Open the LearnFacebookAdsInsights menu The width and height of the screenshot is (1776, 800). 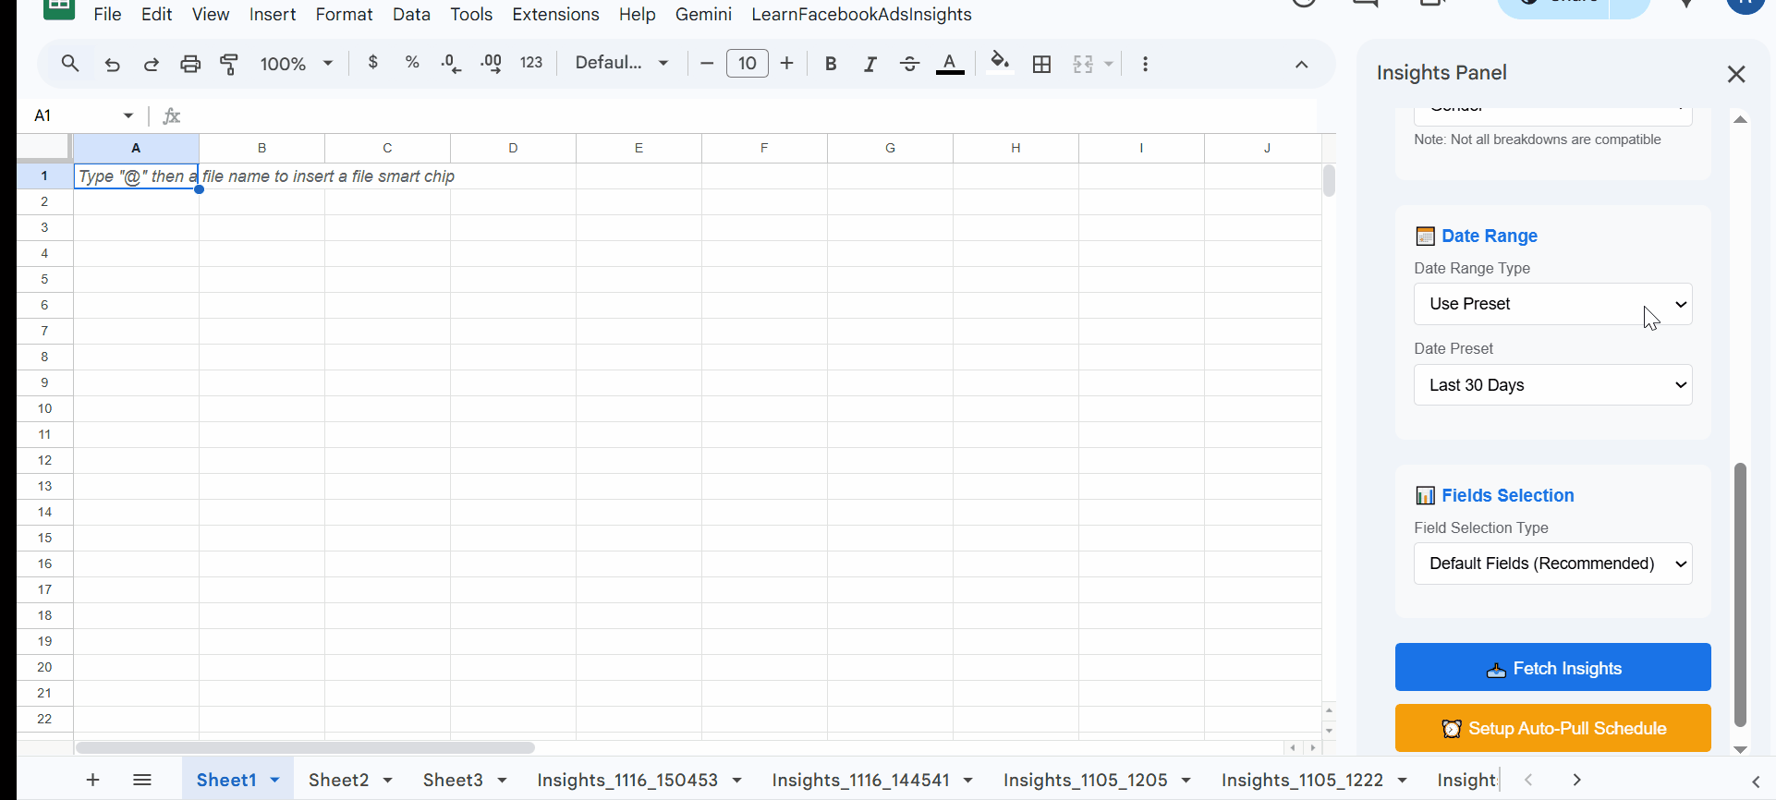tap(861, 14)
